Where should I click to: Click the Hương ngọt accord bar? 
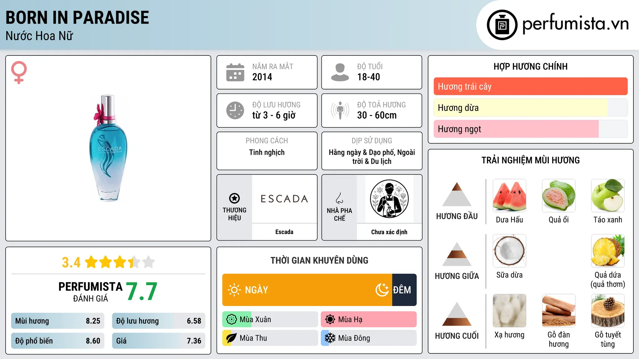point(530,129)
